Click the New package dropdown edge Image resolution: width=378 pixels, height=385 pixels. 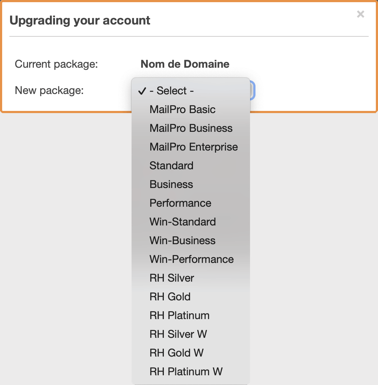[x=253, y=91]
